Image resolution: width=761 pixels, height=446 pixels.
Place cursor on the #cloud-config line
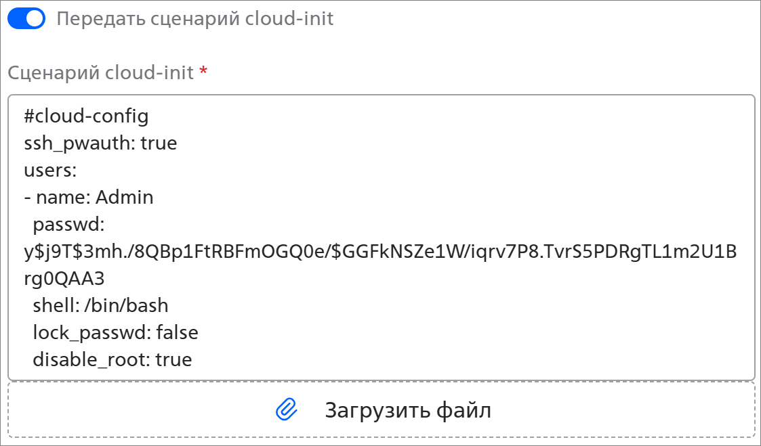pyautogui.click(x=86, y=116)
